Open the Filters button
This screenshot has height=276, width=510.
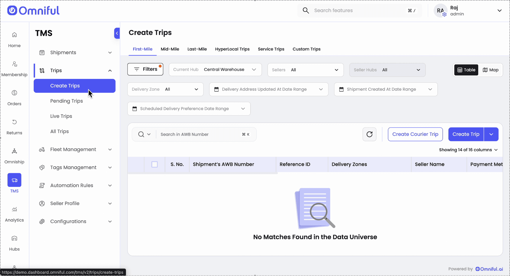145,69
